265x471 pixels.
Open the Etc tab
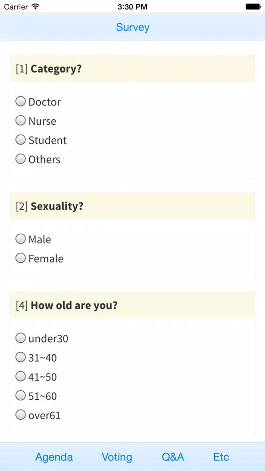(x=221, y=457)
